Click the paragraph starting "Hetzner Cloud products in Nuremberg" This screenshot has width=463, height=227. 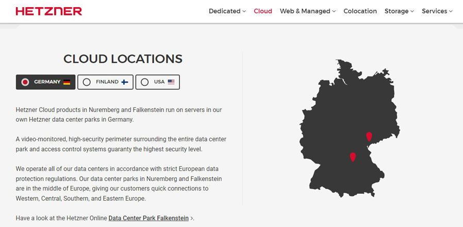click(x=119, y=115)
